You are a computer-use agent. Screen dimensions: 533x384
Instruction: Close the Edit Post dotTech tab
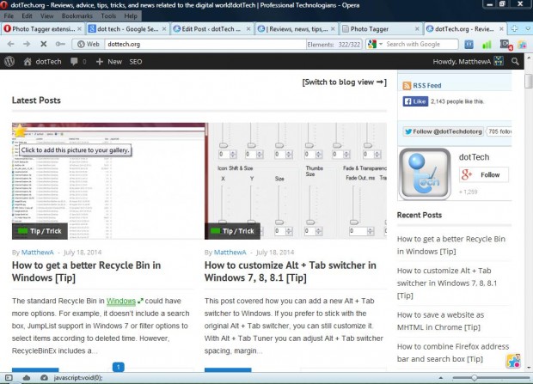pyautogui.click(x=248, y=29)
